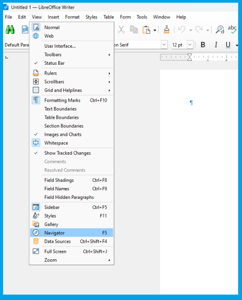Toggle the Status Bar option
This screenshot has height=300, width=242.
(72, 63)
